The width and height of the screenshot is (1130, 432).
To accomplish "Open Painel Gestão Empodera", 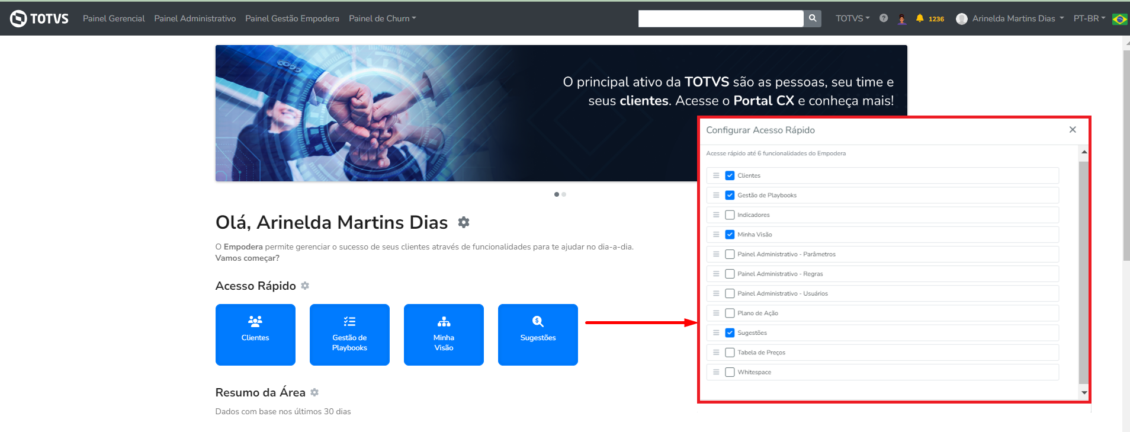I will [x=292, y=18].
